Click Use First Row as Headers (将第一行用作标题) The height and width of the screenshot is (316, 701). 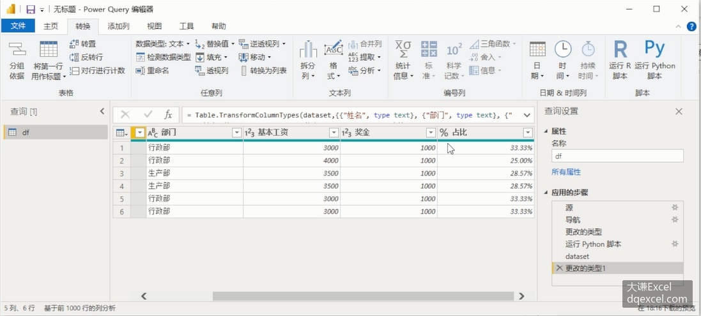coord(49,61)
